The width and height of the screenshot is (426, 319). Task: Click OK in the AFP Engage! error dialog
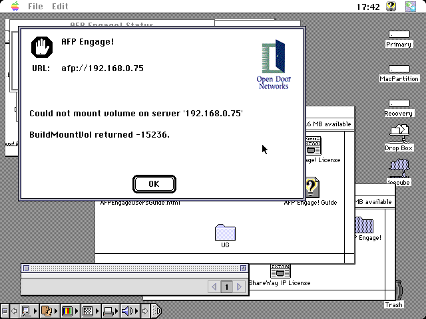pos(154,184)
